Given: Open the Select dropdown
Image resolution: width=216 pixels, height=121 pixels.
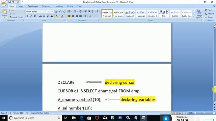Looking at the screenshot, I should pos(209,17).
